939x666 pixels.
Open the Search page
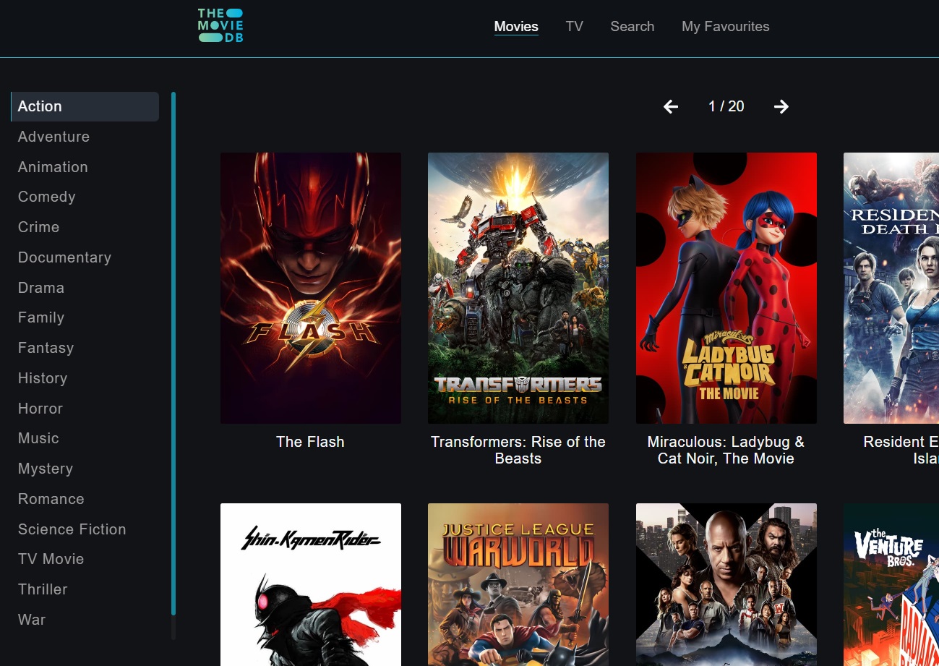point(633,27)
